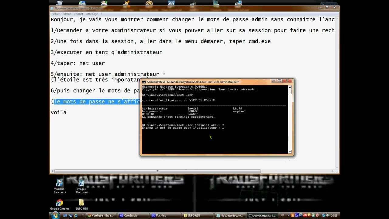Click the network tray icon

pos(323,215)
